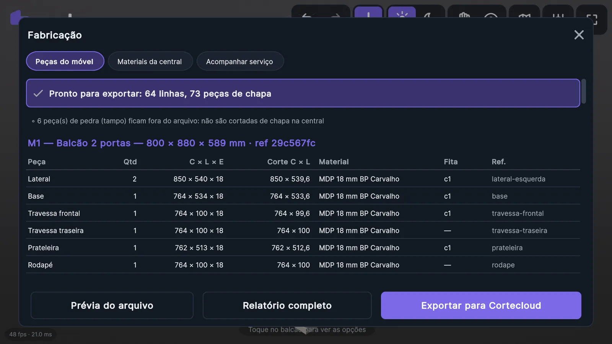Select the 'Base' piece name cell
Image resolution: width=612 pixels, height=344 pixels.
pyautogui.click(x=36, y=196)
